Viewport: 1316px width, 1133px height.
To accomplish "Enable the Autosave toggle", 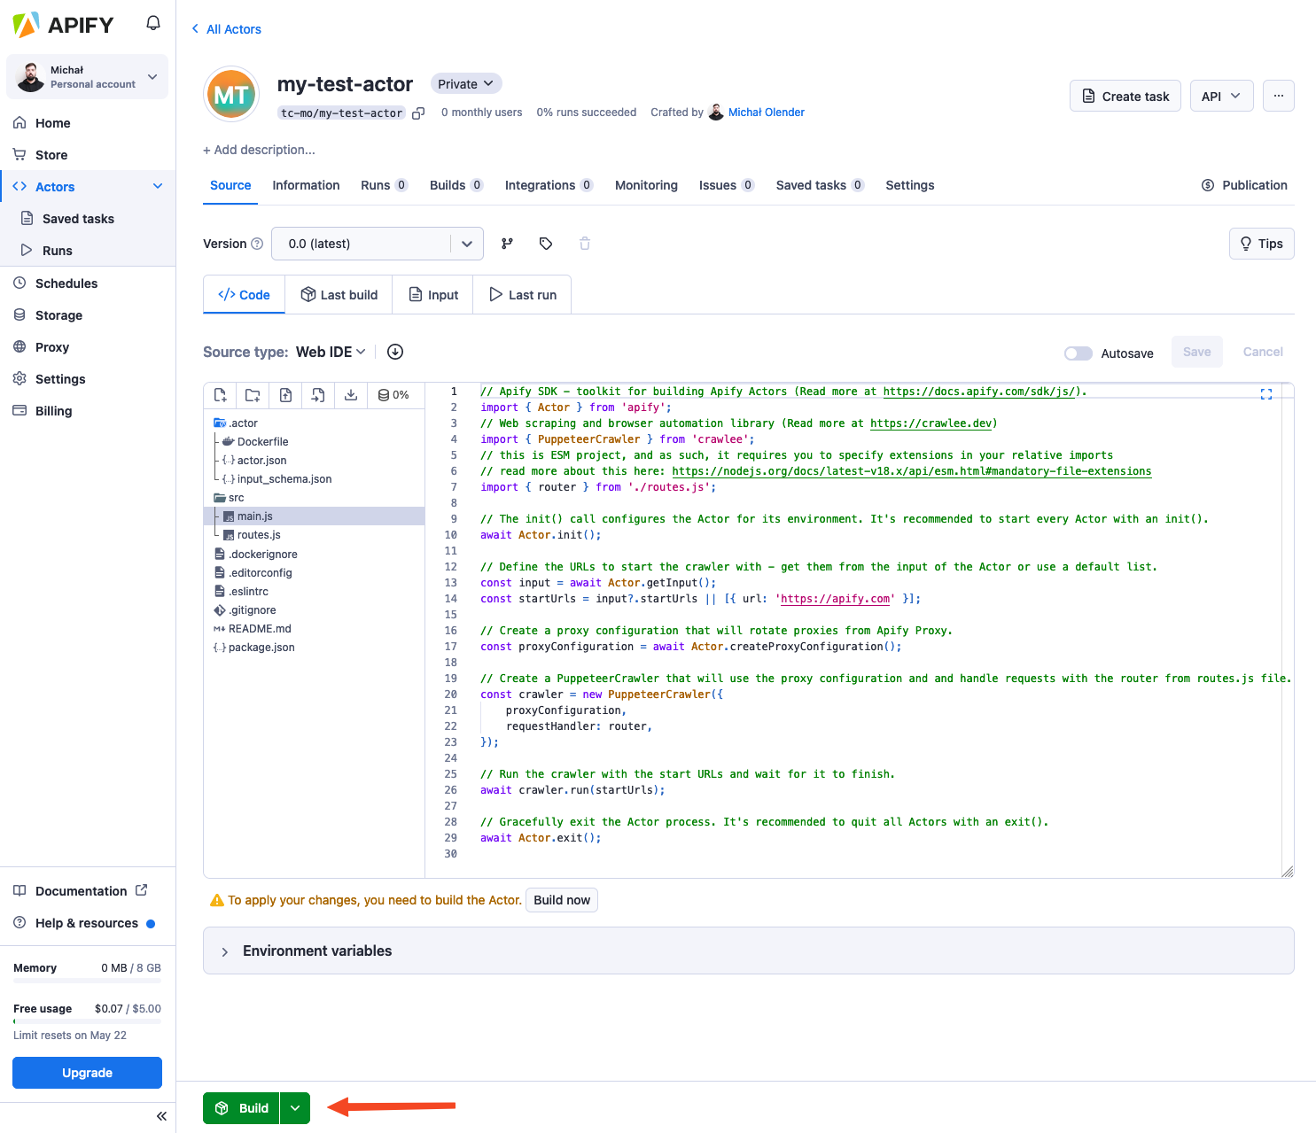I will tap(1078, 353).
